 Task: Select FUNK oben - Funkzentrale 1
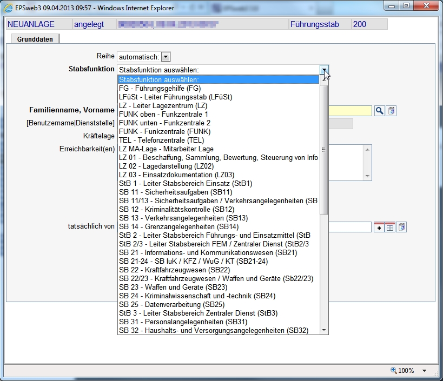coord(218,115)
